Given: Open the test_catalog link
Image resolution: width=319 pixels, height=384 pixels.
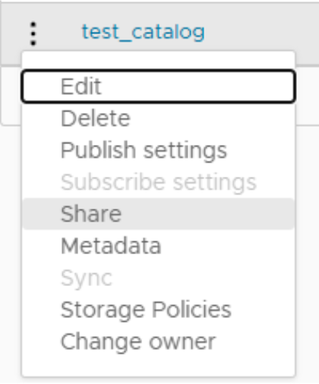Looking at the screenshot, I should [144, 32].
